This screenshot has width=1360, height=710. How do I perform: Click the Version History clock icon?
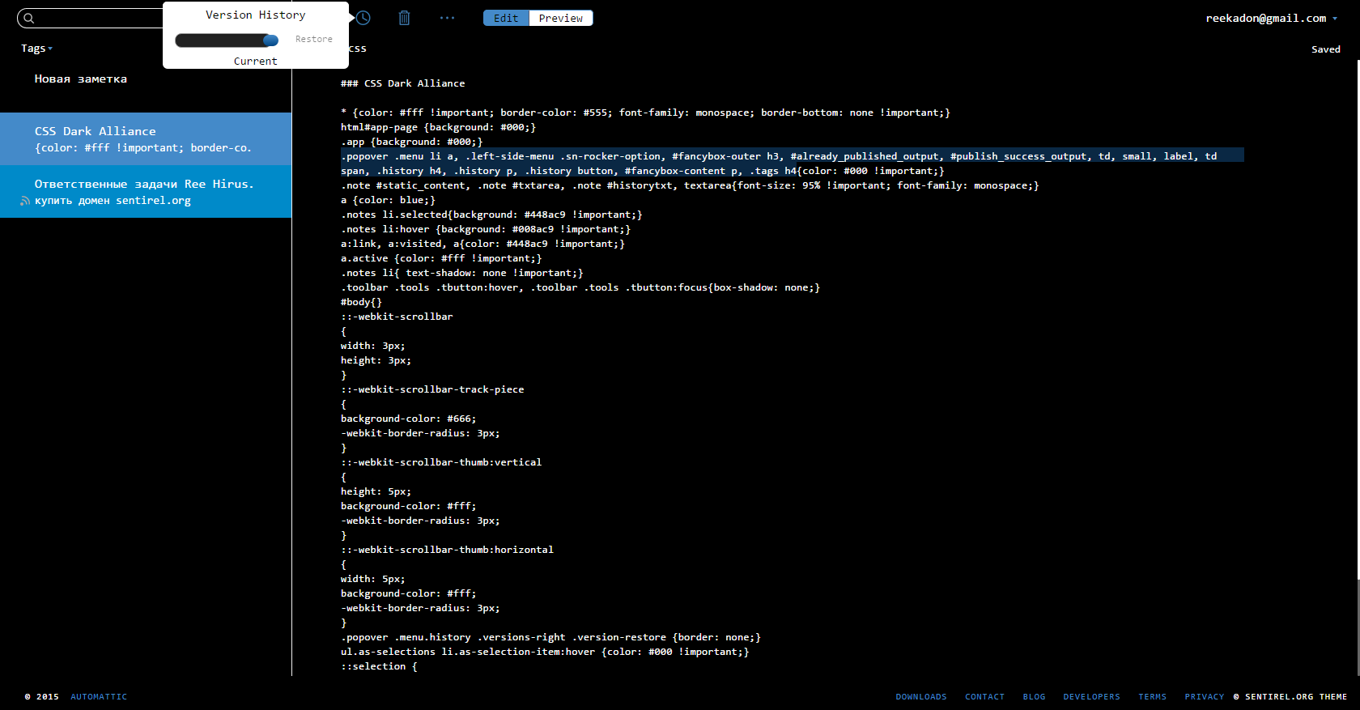point(363,18)
